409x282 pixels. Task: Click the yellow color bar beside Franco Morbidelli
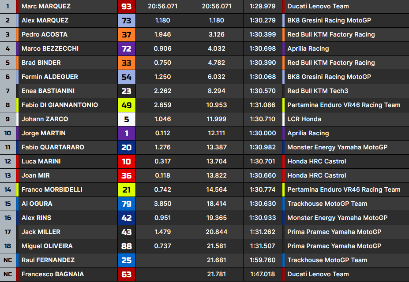[18, 190]
